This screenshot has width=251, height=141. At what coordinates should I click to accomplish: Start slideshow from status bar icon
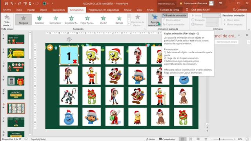(x=206, y=139)
